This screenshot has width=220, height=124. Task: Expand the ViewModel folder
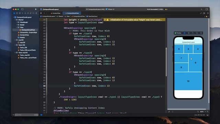(17, 22)
